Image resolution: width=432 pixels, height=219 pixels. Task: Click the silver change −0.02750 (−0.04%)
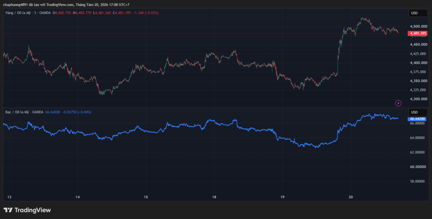(x=77, y=112)
